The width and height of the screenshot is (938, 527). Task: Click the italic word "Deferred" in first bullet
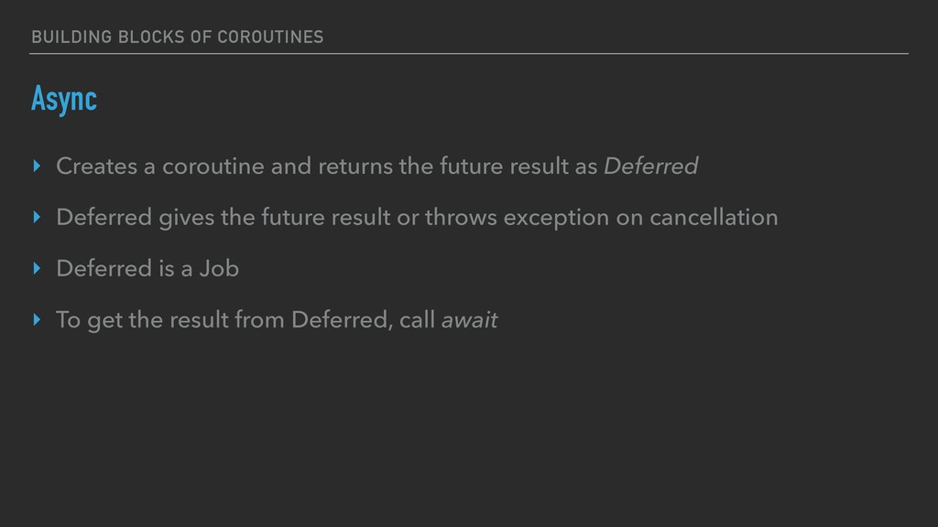coord(650,167)
